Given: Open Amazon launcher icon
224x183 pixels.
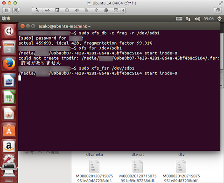Looking at the screenshot, I should click(x=9, y=146).
